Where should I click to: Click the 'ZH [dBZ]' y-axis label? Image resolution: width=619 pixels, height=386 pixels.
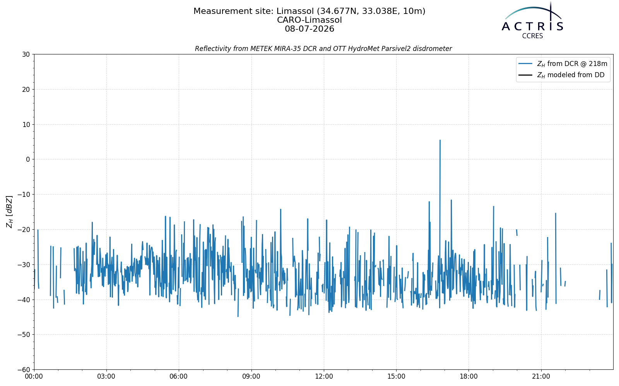coord(9,212)
